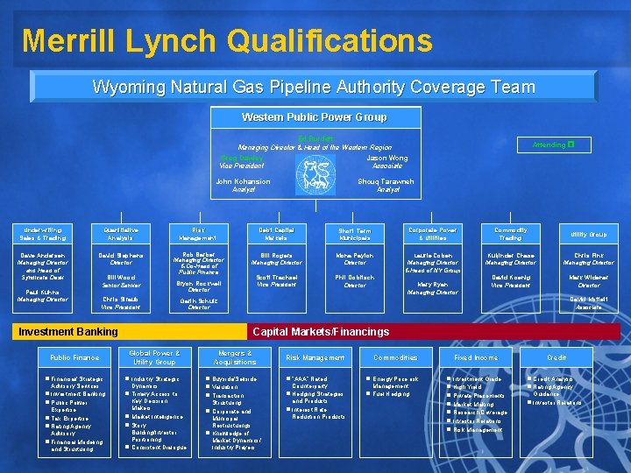Click Investment Banking bullet under Public Finance
Image resolution: width=631 pixels, height=473 pixels.
(x=75, y=394)
